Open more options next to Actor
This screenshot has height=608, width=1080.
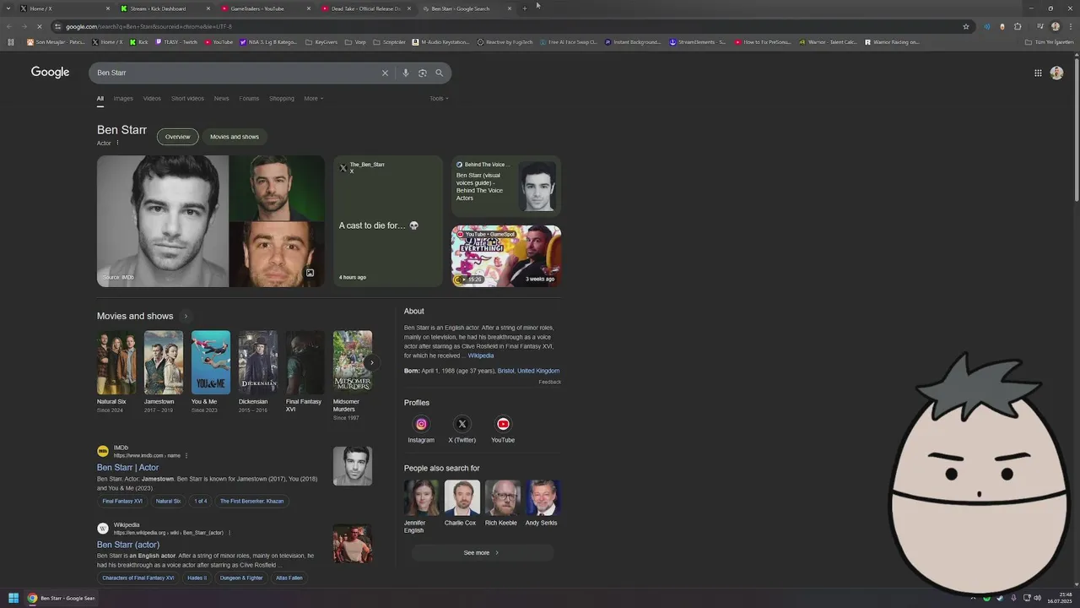pyautogui.click(x=117, y=143)
